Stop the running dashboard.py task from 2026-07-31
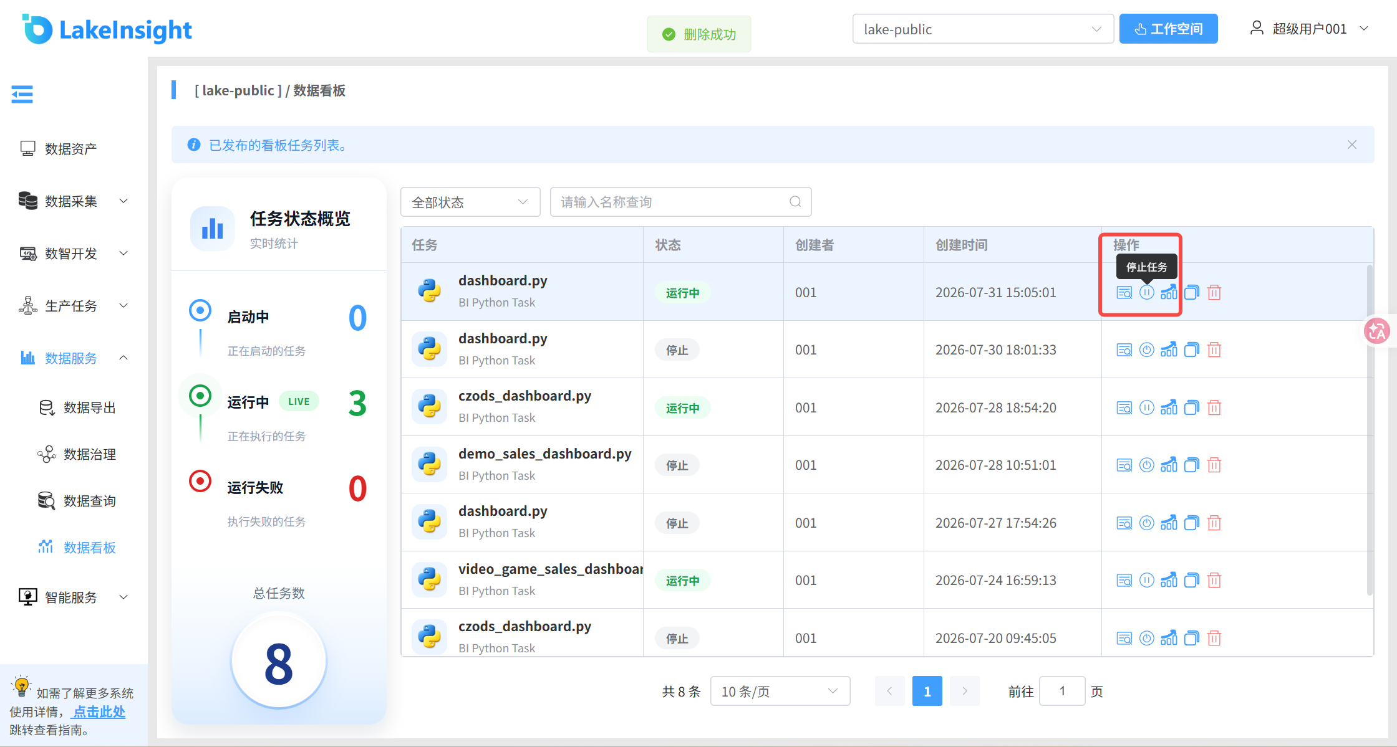 click(x=1146, y=292)
